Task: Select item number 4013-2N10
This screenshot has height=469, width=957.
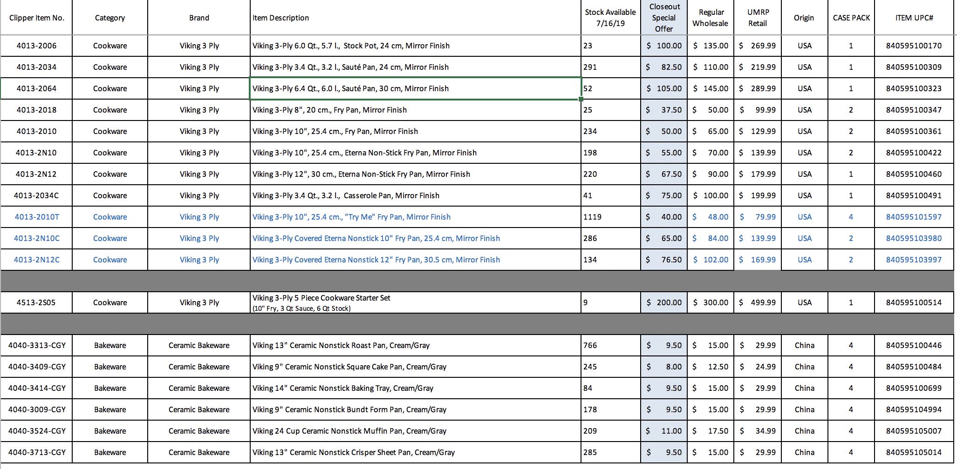Action: click(37, 153)
